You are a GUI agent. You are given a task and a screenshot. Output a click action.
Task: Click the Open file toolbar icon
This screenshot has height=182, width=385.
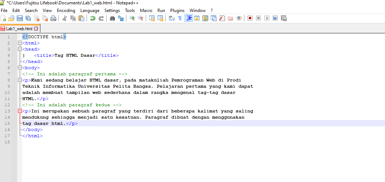tap(11, 18)
